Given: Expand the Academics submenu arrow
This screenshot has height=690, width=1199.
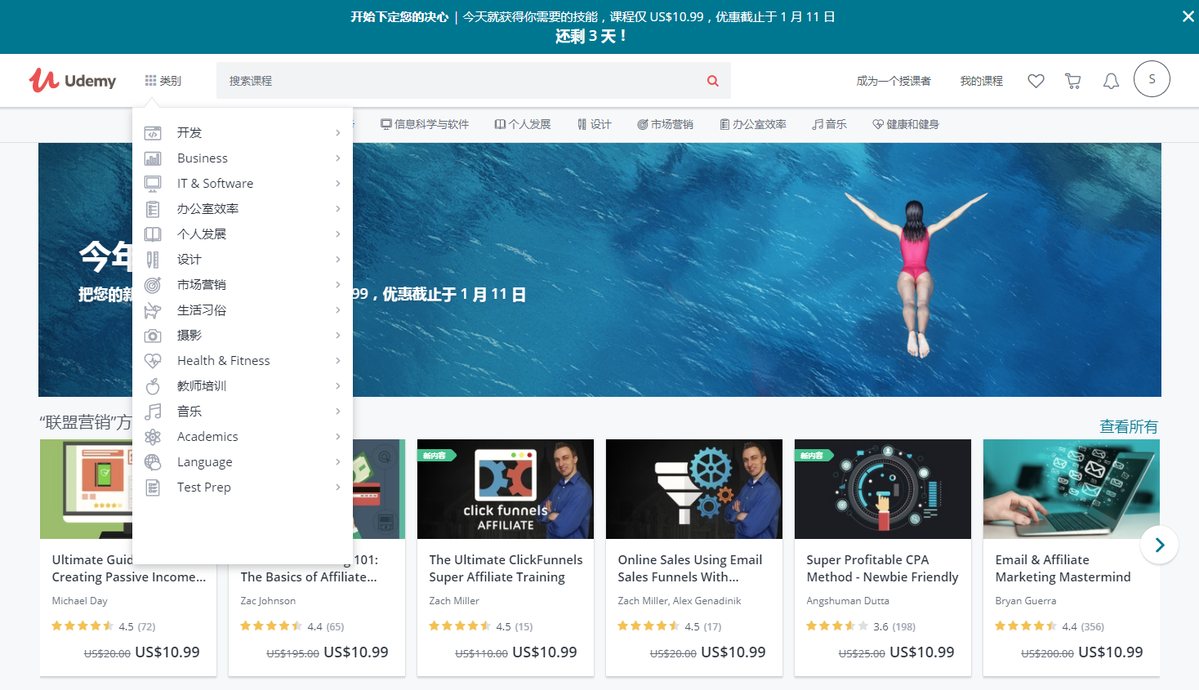Looking at the screenshot, I should (x=337, y=437).
